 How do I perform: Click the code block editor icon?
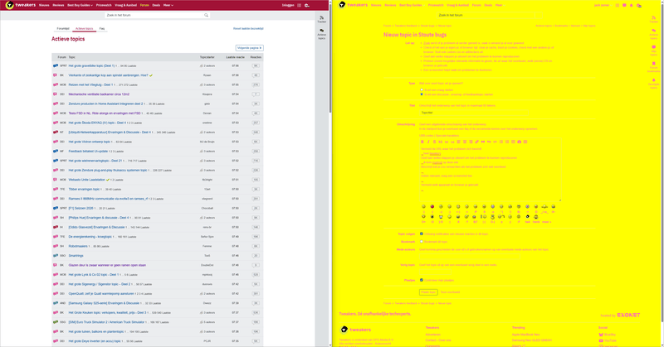(495, 142)
